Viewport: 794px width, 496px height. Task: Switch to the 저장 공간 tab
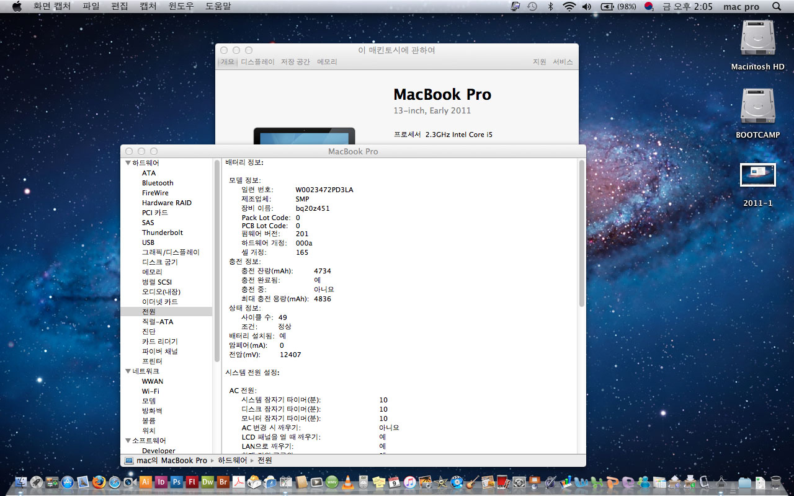click(295, 62)
